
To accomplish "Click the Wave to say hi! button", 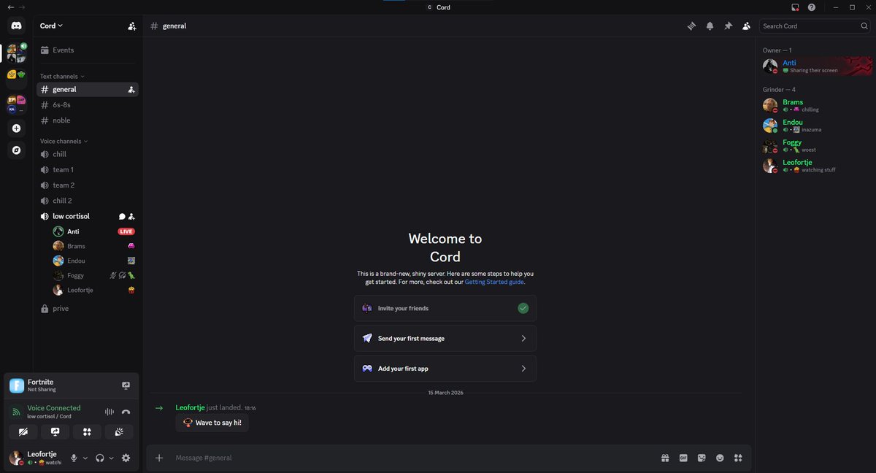I will 212,423.
